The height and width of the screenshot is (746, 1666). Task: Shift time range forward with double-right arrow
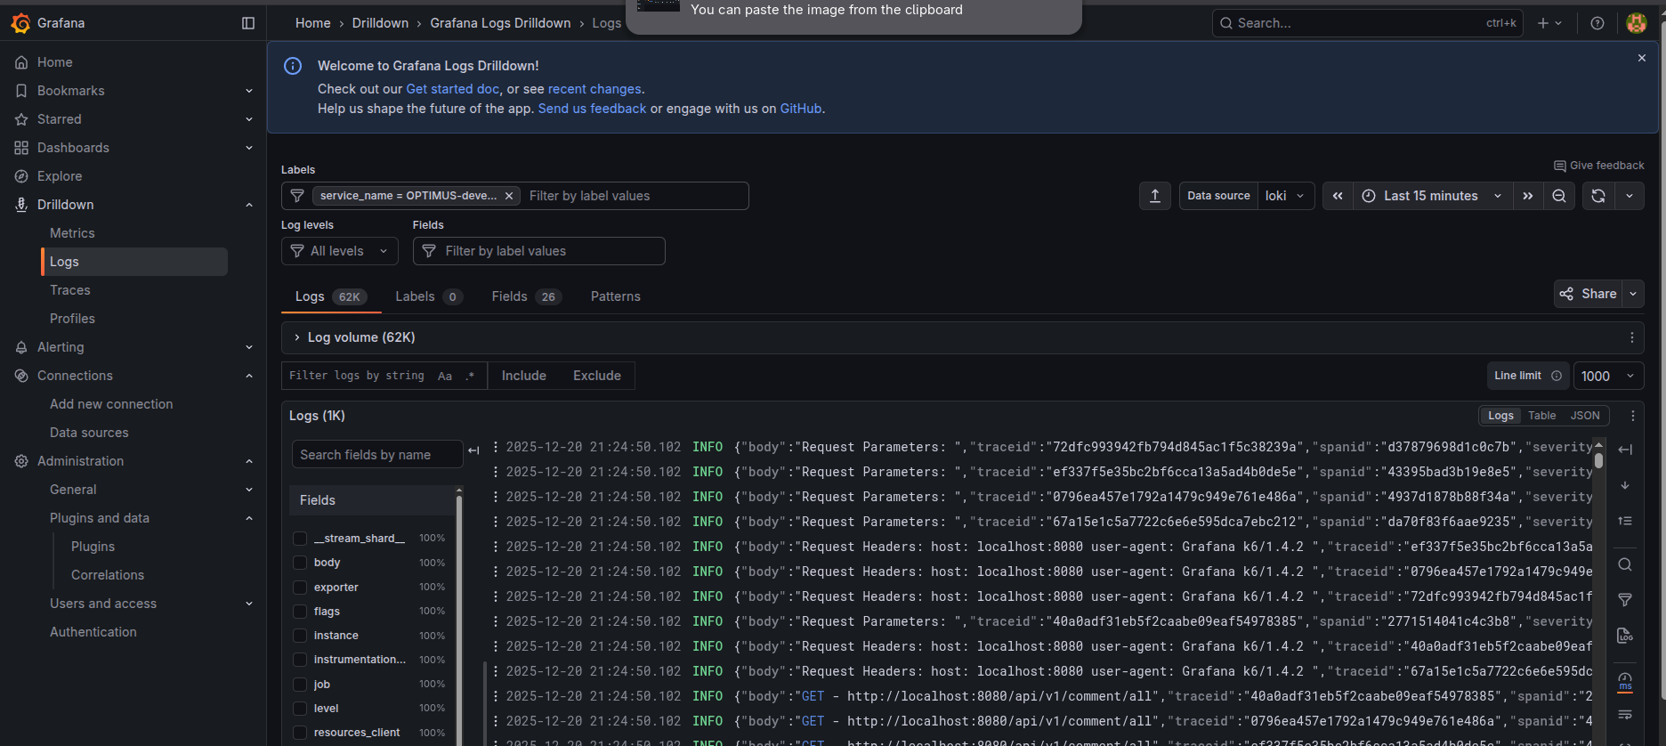(1528, 196)
